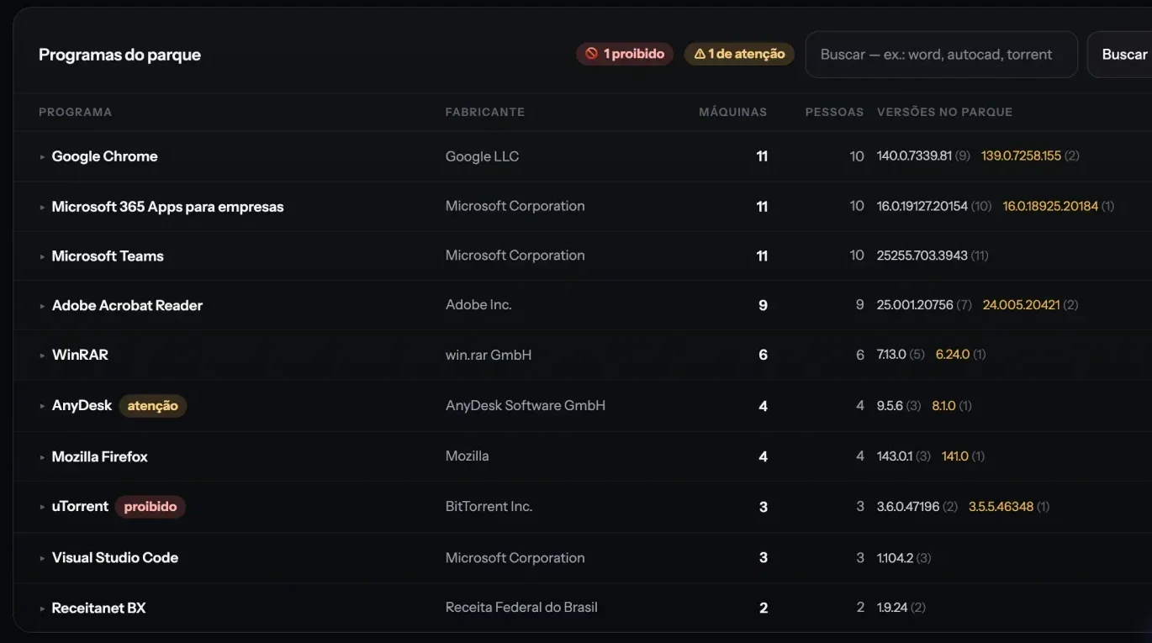Expand the uTorrent row arrow
The image size is (1152, 643).
pyautogui.click(x=42, y=507)
